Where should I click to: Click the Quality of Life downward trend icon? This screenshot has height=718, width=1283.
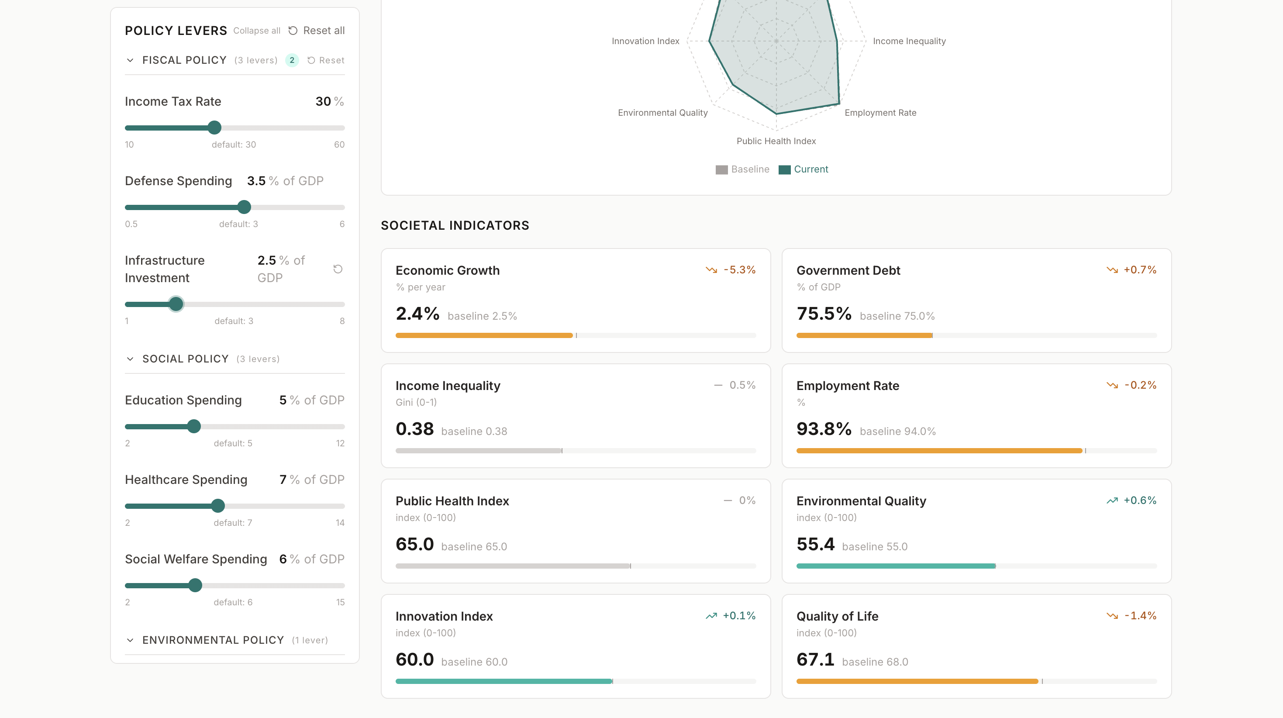1112,616
